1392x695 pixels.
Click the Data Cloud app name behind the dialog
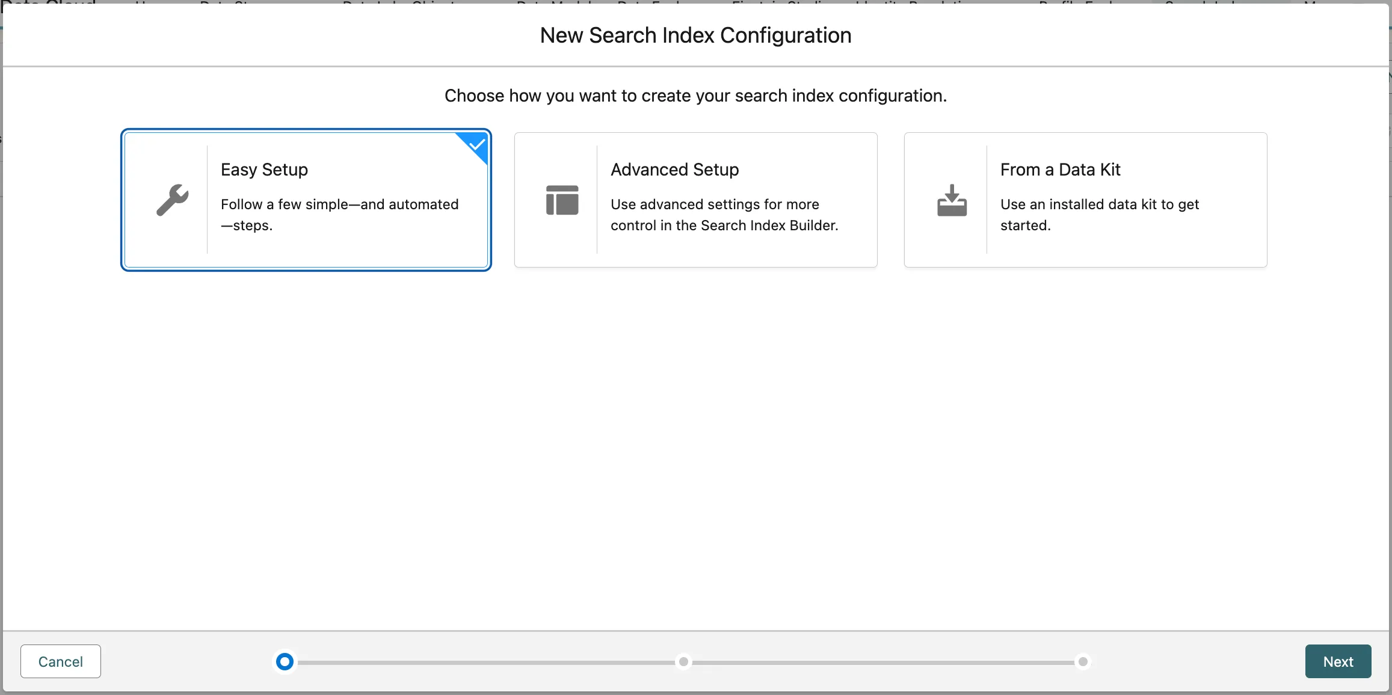click(x=48, y=2)
